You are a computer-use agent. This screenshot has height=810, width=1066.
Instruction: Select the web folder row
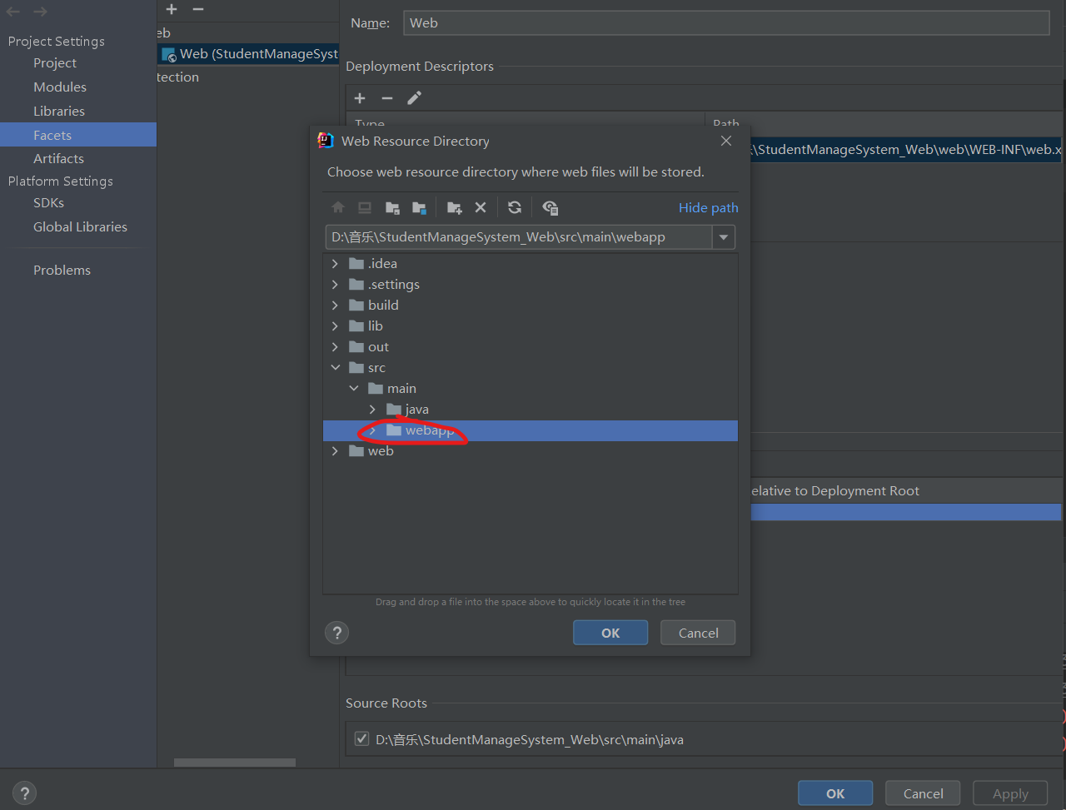click(530, 451)
